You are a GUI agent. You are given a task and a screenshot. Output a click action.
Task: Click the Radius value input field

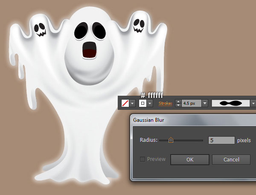(221, 140)
